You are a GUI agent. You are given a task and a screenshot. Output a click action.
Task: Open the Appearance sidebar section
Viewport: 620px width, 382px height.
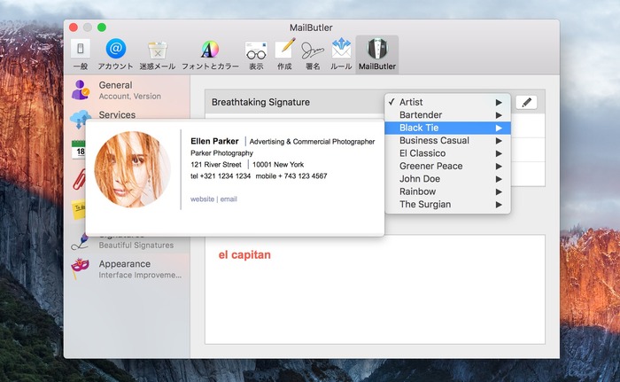tap(127, 269)
